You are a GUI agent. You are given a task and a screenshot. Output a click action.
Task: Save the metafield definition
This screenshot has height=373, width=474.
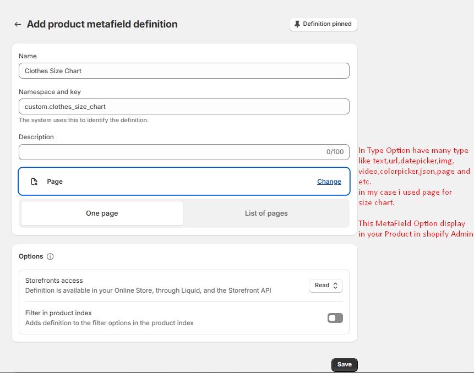pyautogui.click(x=344, y=364)
